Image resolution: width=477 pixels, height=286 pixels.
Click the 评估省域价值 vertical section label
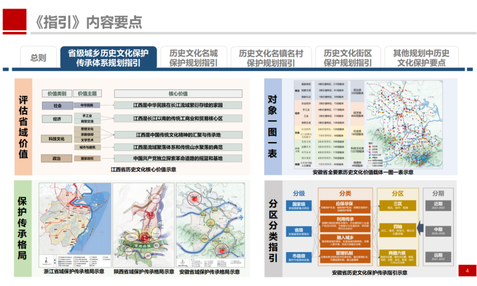tap(23, 127)
